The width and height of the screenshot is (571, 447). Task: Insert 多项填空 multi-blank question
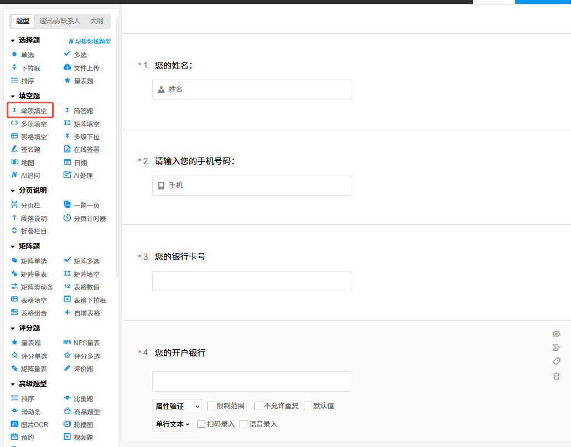(x=29, y=124)
